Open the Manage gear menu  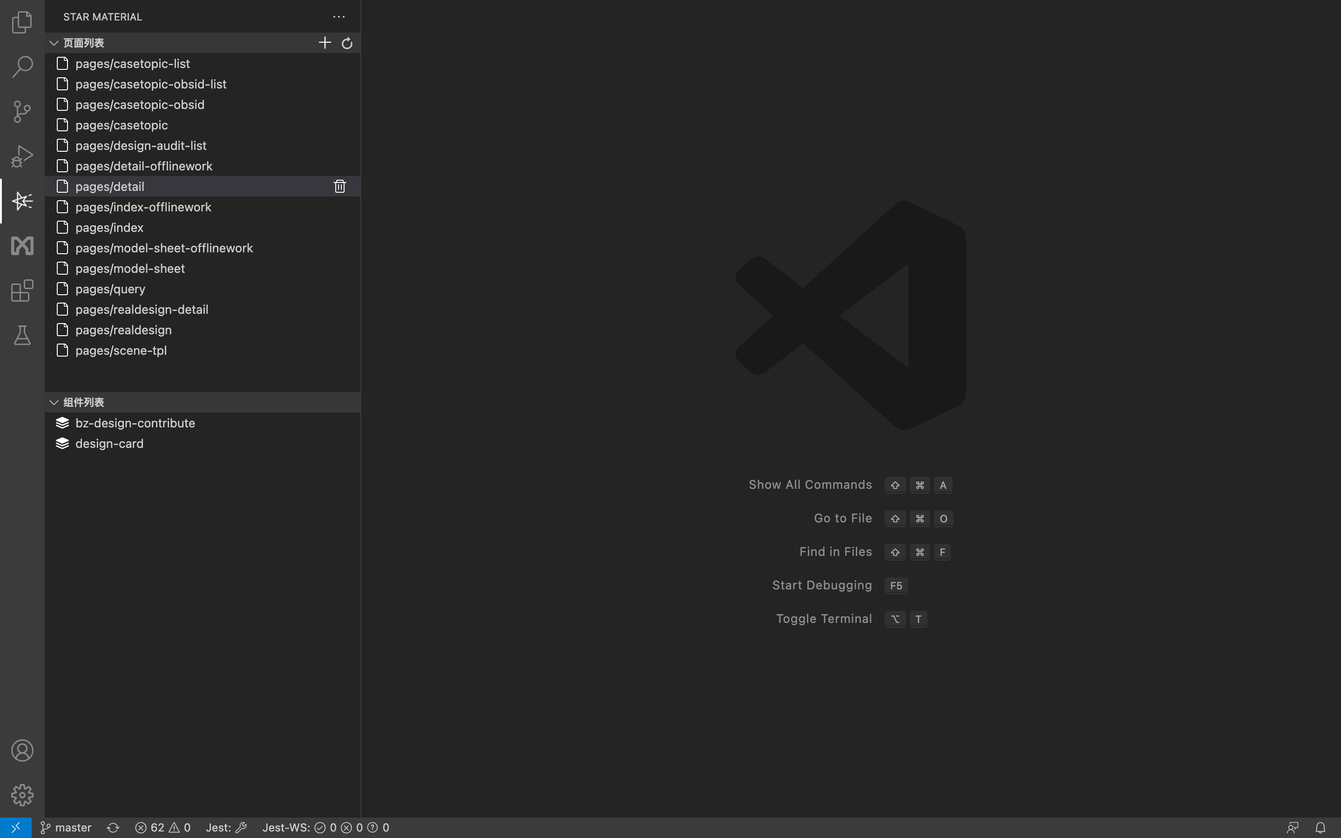coord(22,795)
